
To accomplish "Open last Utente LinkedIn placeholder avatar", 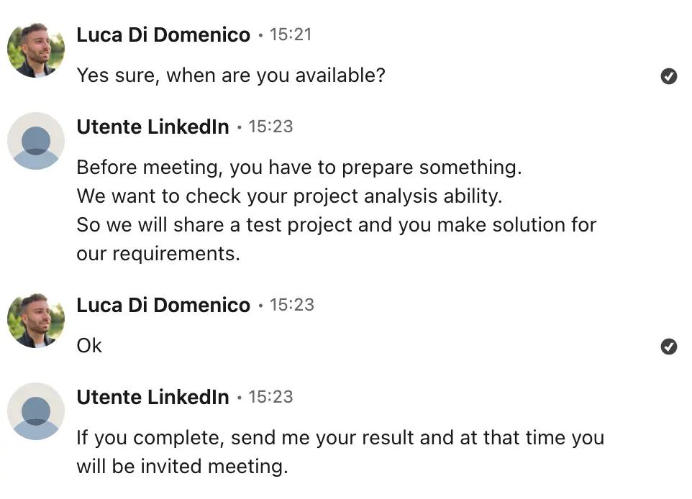I will [x=36, y=411].
